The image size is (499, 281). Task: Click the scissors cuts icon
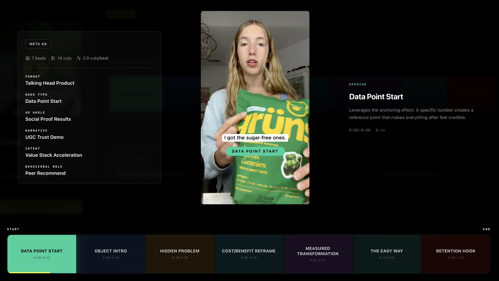(x=53, y=58)
